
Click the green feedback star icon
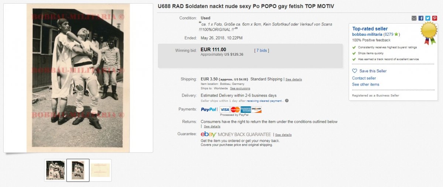395,34
